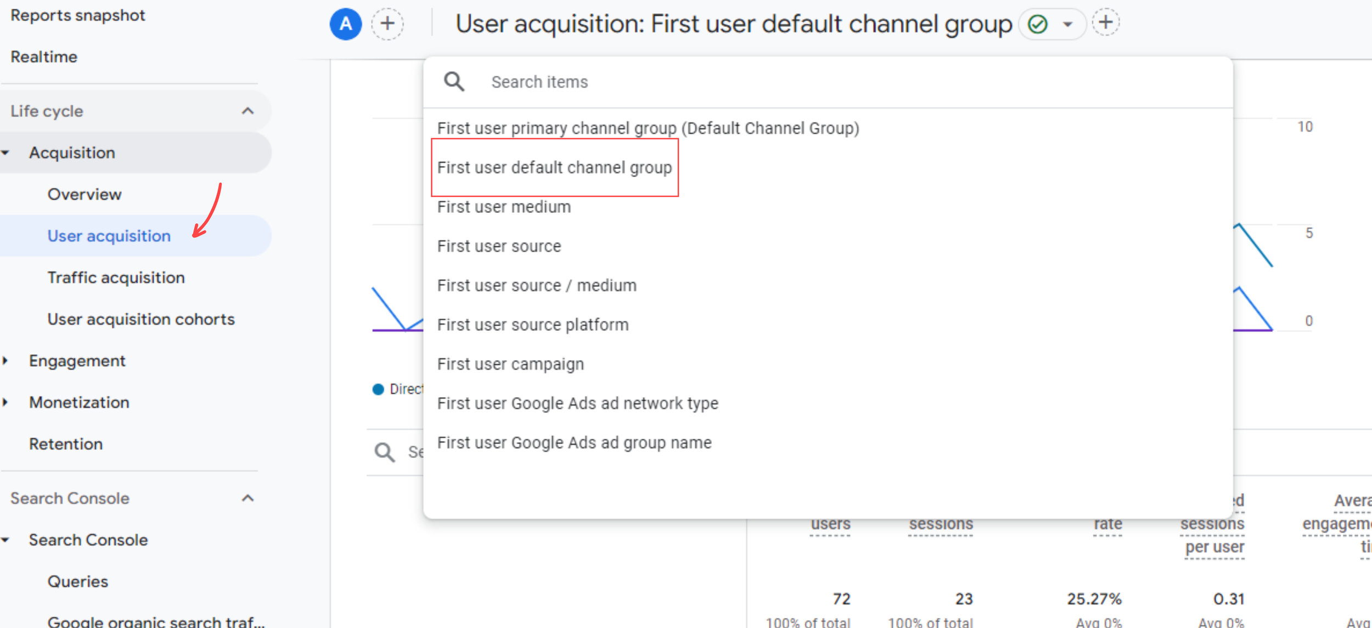Choose First user default channel group
Image resolution: width=1372 pixels, height=628 pixels.
(554, 167)
